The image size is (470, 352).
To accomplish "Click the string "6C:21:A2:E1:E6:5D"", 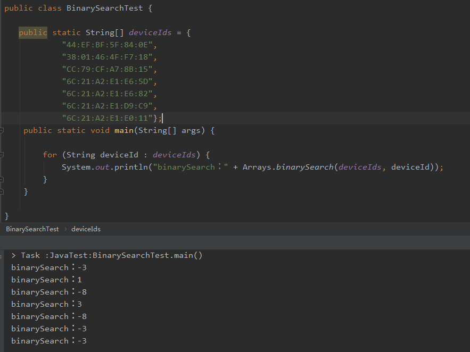I will pos(108,81).
